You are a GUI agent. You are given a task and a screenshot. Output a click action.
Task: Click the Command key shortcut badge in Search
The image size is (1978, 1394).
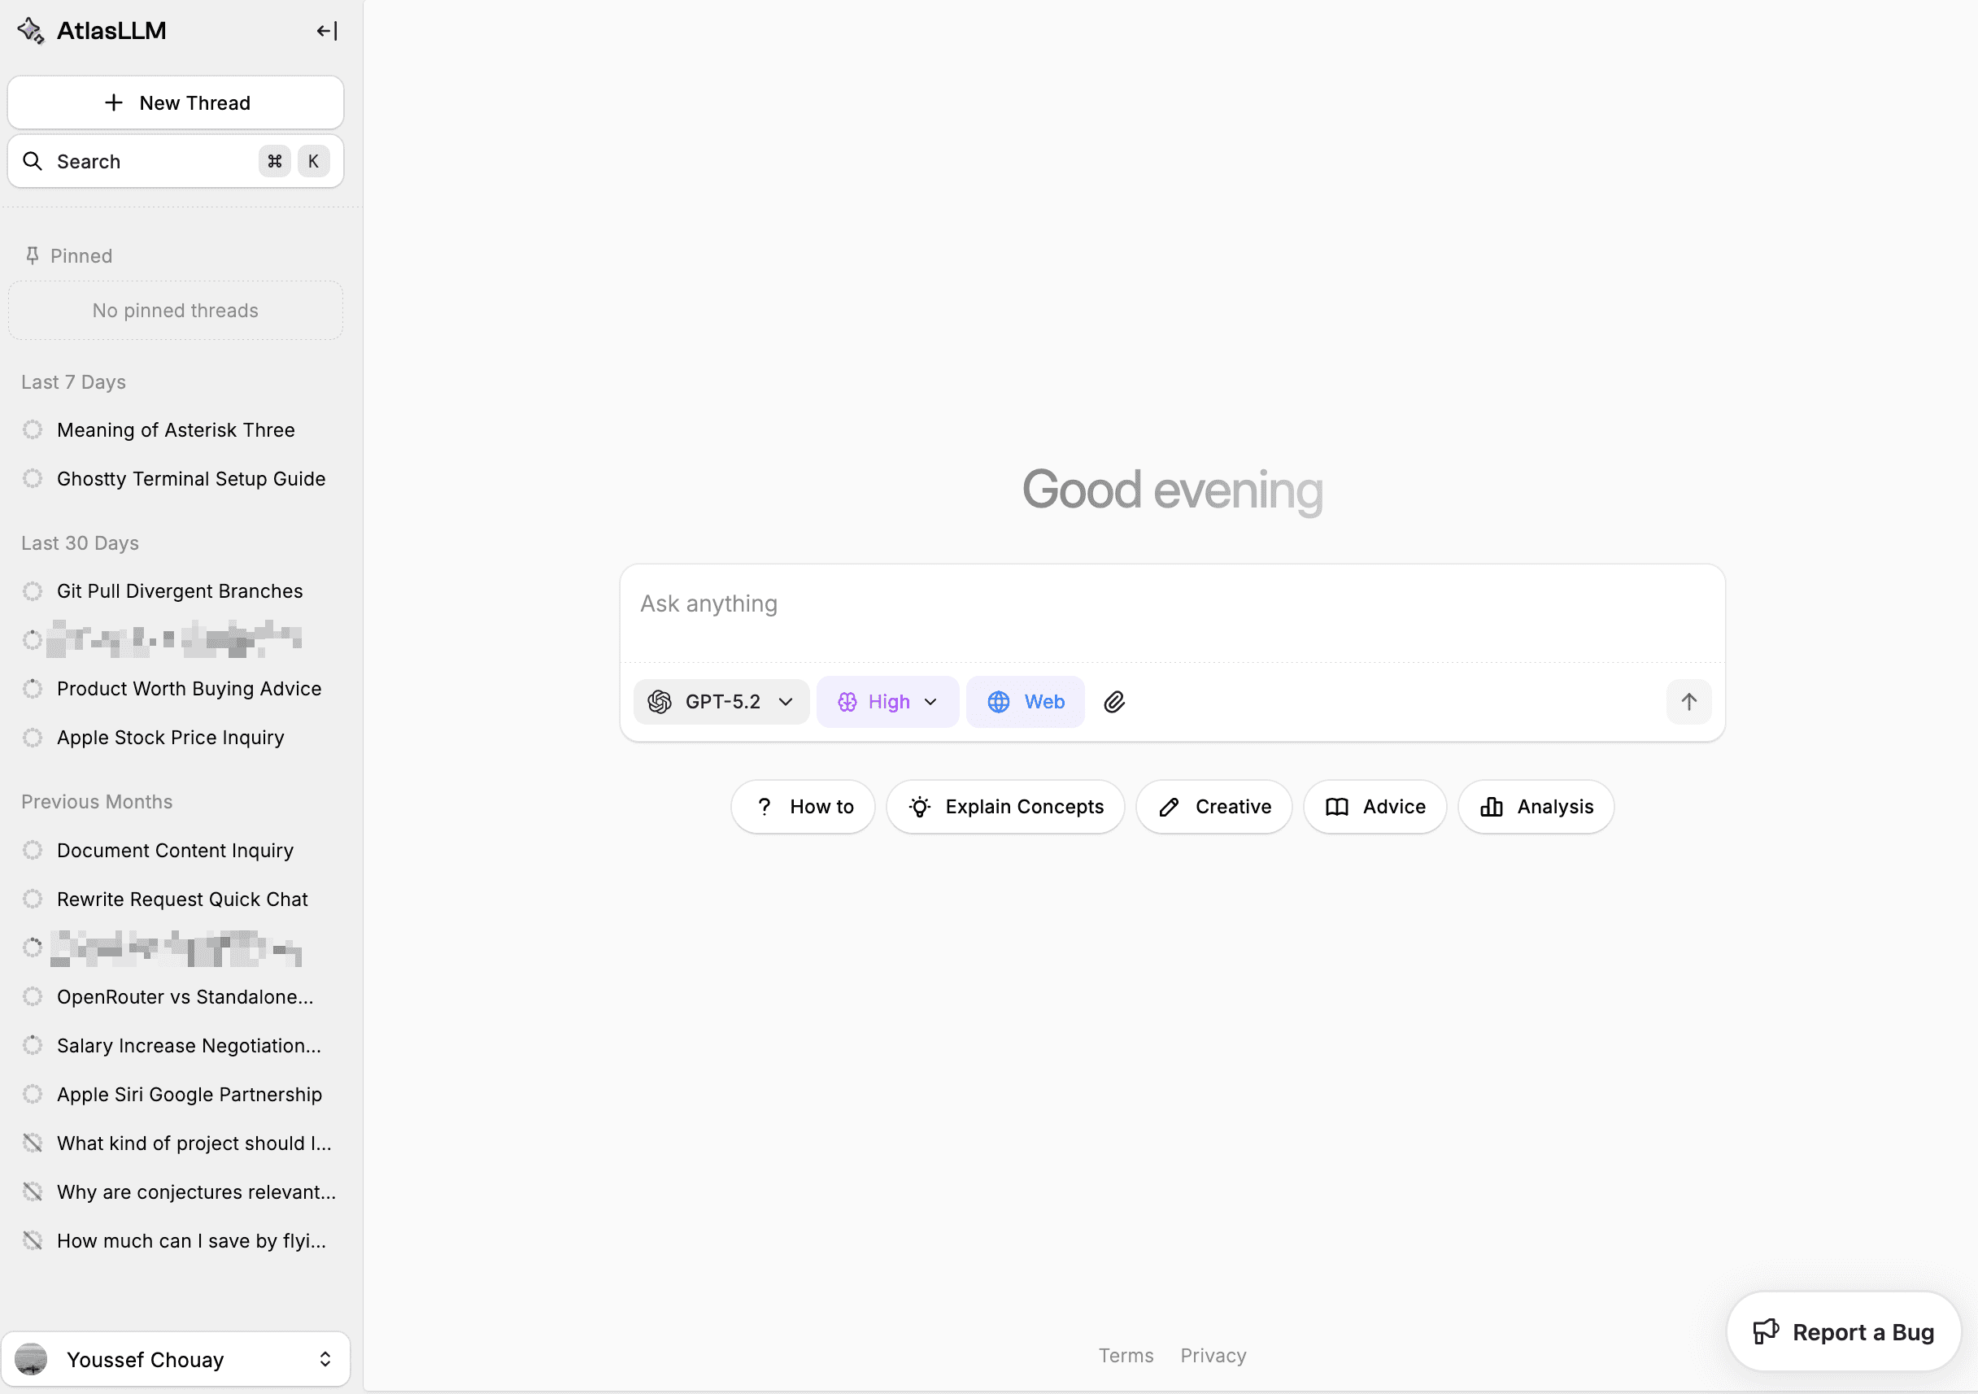(275, 161)
